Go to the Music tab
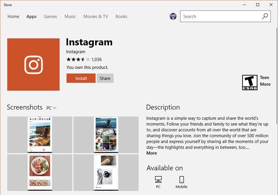Image resolution: width=278 pixels, height=195 pixels. click(70, 16)
